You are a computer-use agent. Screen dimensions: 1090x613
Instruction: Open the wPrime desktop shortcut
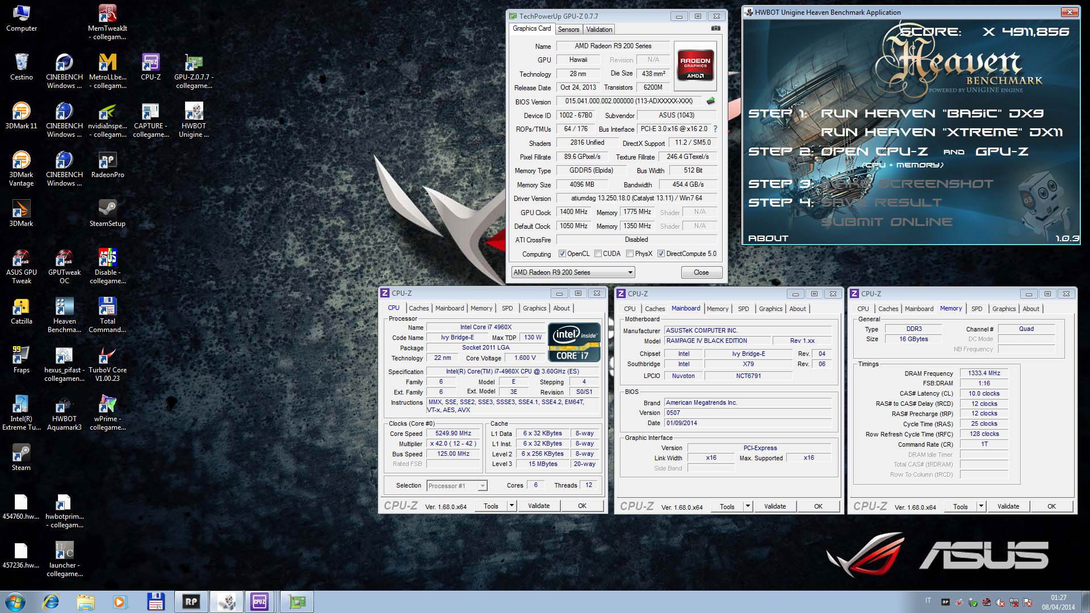click(107, 413)
